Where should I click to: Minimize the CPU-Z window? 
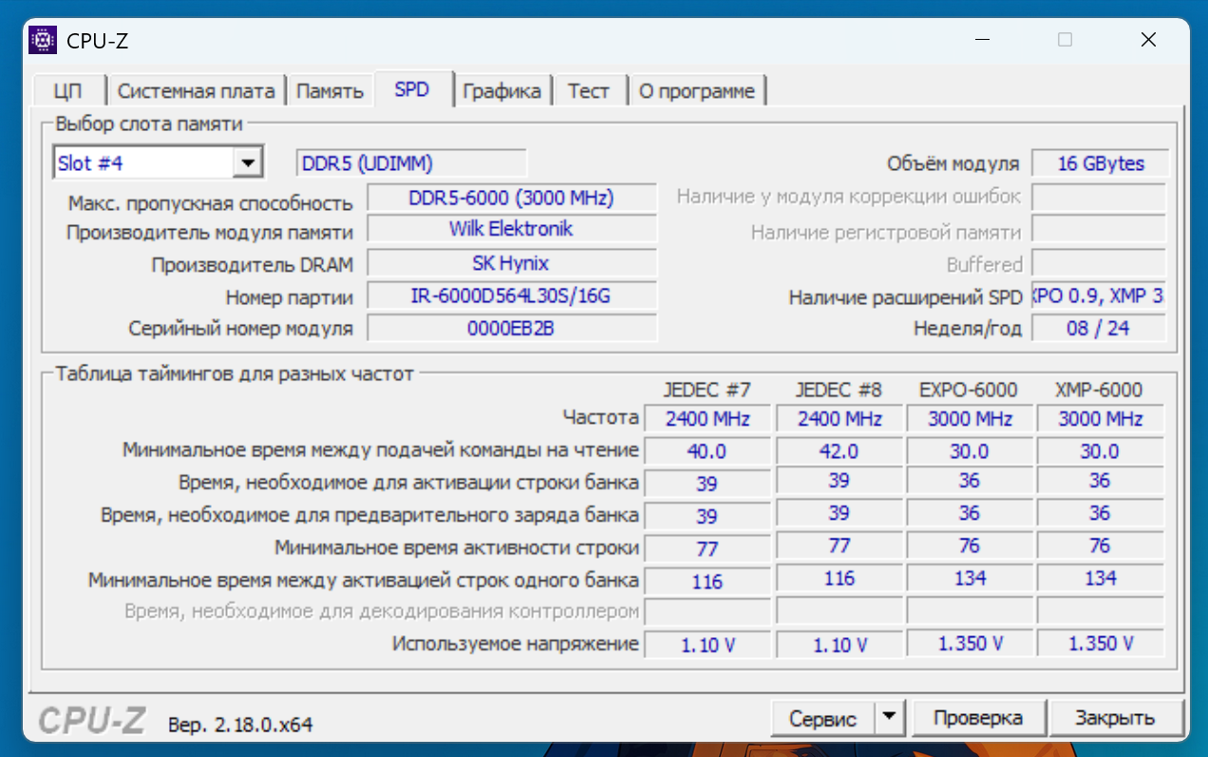coord(983,40)
